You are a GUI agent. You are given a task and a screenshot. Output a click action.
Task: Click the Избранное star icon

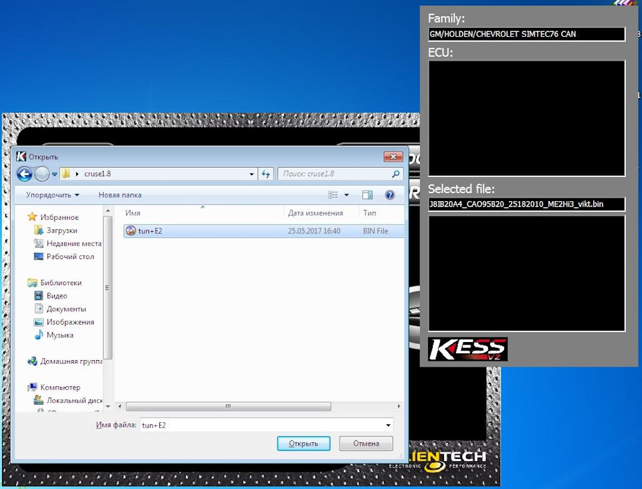click(x=32, y=216)
